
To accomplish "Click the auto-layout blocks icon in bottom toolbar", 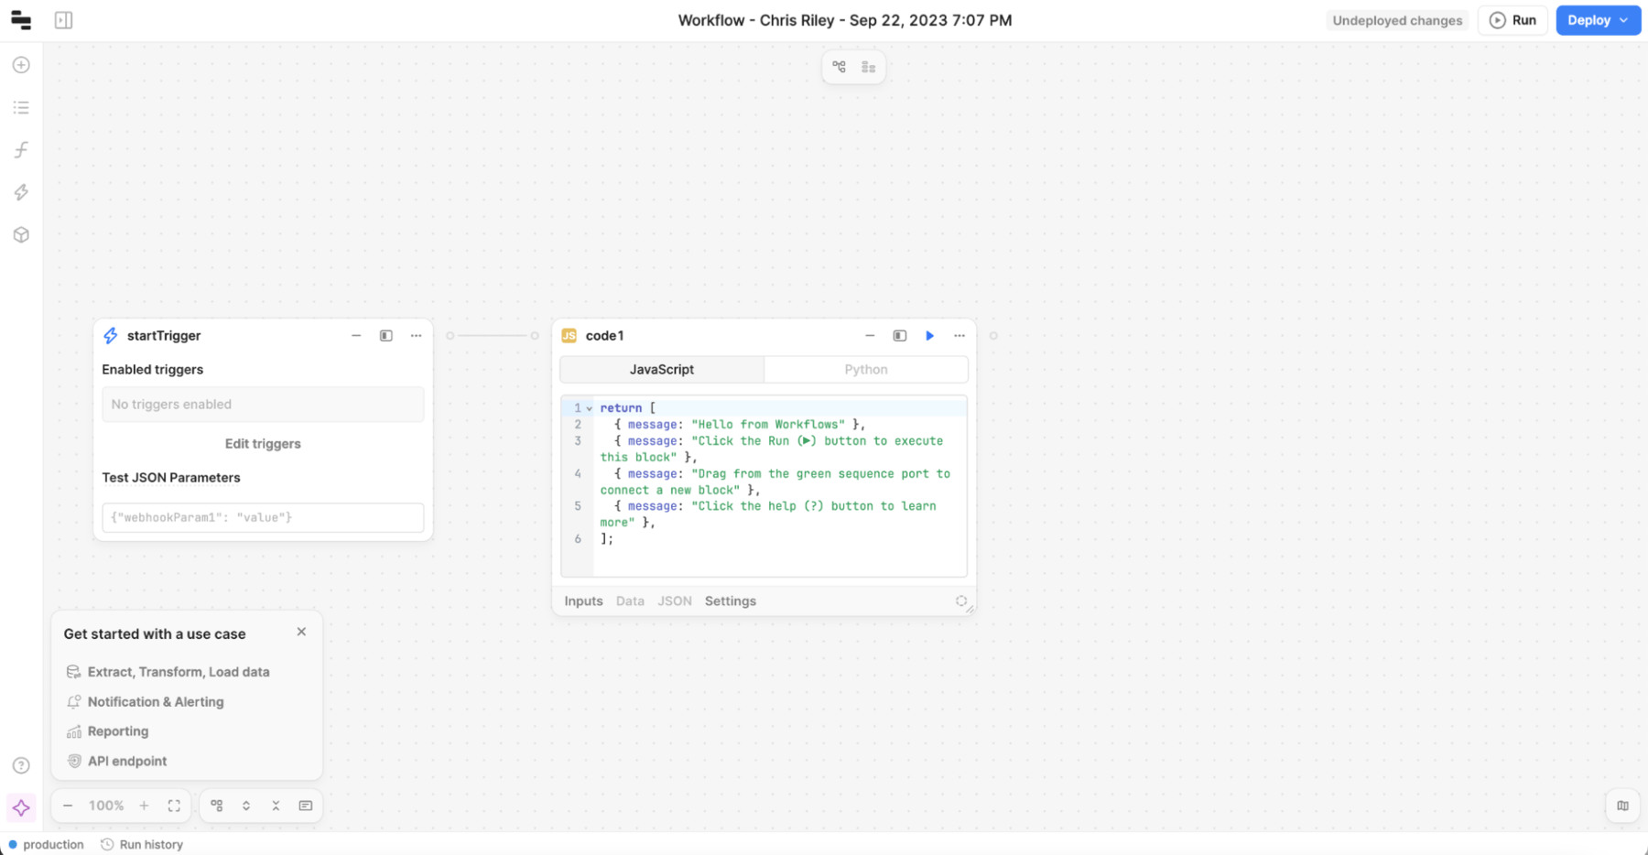I will tap(217, 806).
